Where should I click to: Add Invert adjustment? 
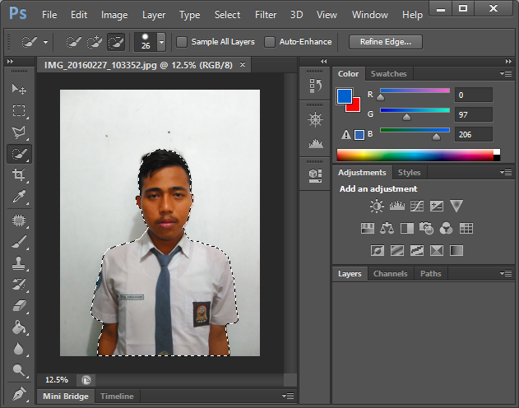[x=378, y=251]
